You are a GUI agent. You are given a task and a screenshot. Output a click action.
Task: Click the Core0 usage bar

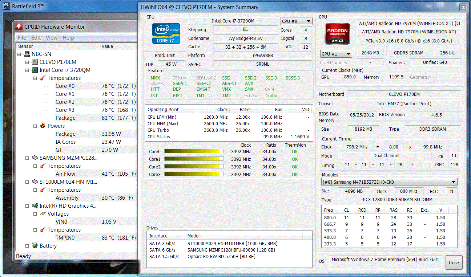click(x=194, y=151)
